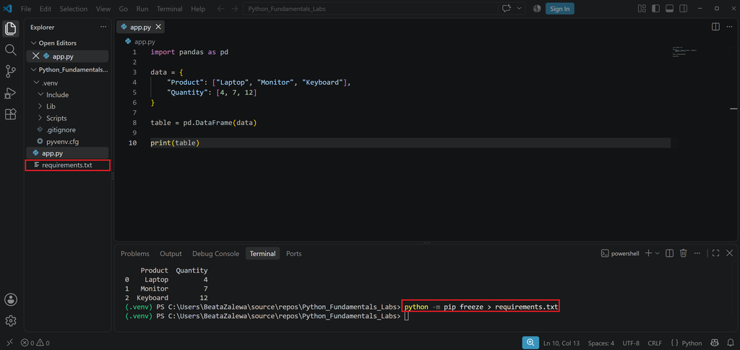
Task: Add a new terminal with plus icon
Action: pyautogui.click(x=648, y=253)
